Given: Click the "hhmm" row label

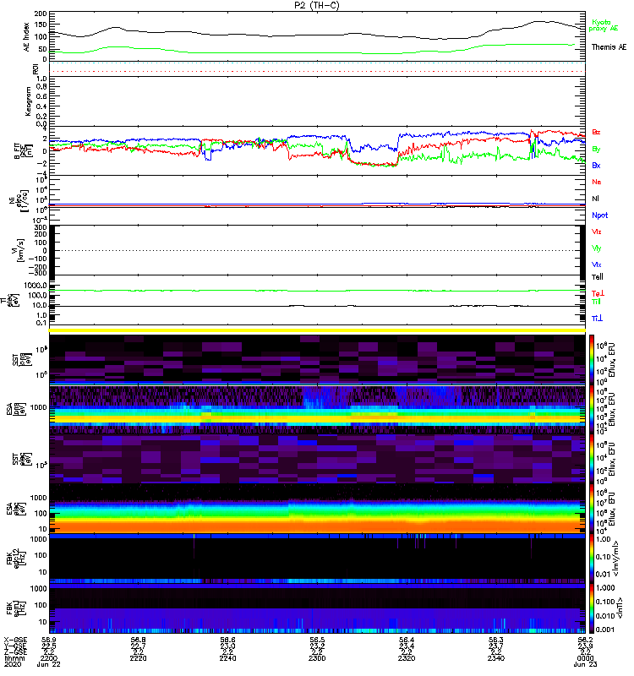Looking at the screenshot, I should (14, 658).
